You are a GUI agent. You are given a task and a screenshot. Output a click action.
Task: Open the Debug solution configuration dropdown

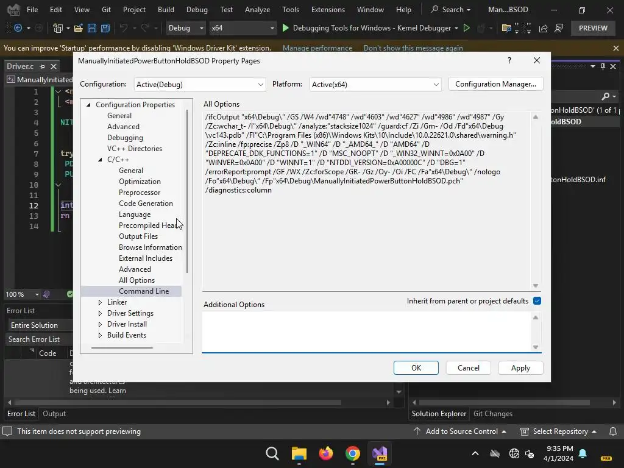[x=186, y=28]
